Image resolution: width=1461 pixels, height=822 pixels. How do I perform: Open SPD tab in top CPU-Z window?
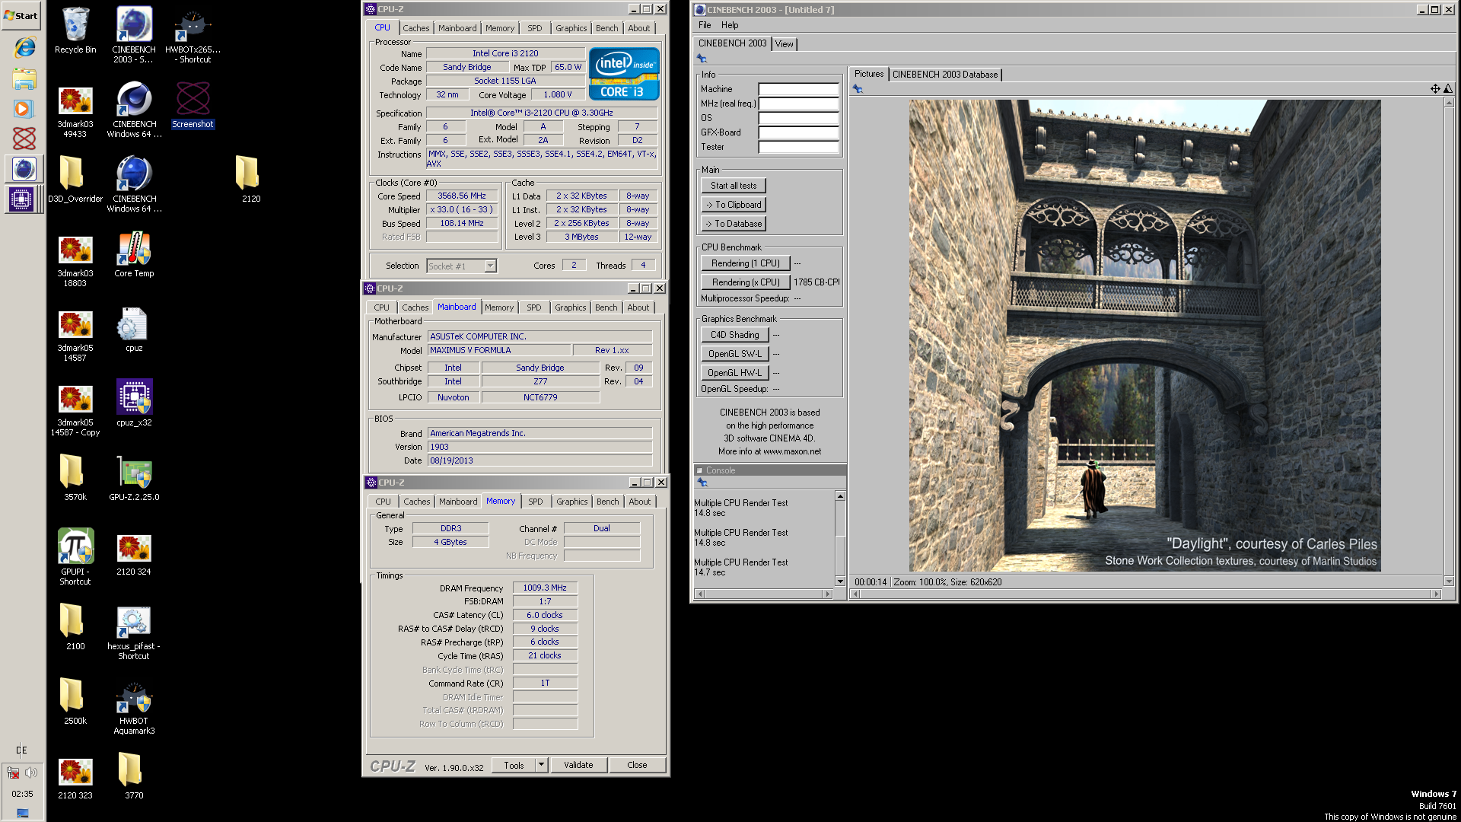(x=535, y=28)
